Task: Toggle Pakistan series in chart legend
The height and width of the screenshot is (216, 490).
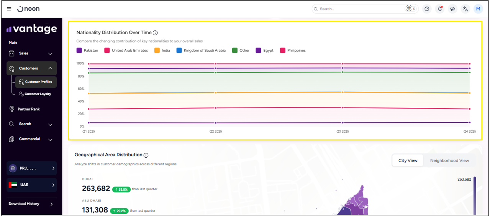Action: [87, 50]
